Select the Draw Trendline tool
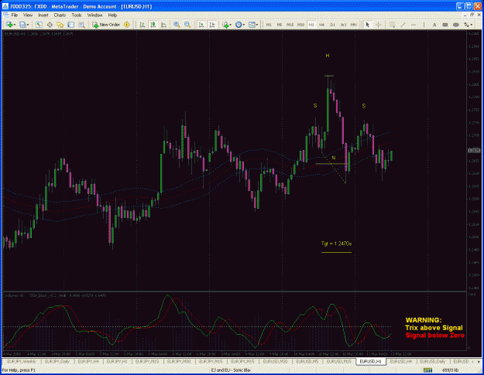The height and width of the screenshot is (375, 484). click(x=403, y=25)
